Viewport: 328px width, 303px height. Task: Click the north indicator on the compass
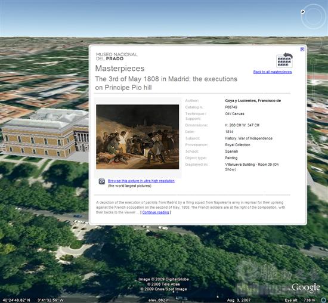[x=302, y=12]
